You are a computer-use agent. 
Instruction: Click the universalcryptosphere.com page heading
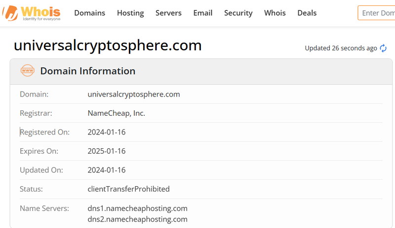pyautogui.click(x=108, y=45)
